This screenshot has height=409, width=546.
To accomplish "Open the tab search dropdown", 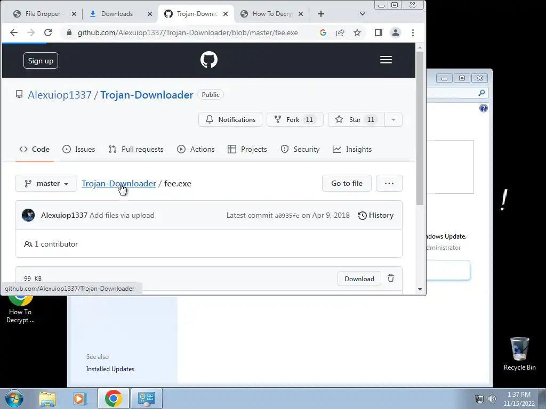I will click(x=363, y=14).
